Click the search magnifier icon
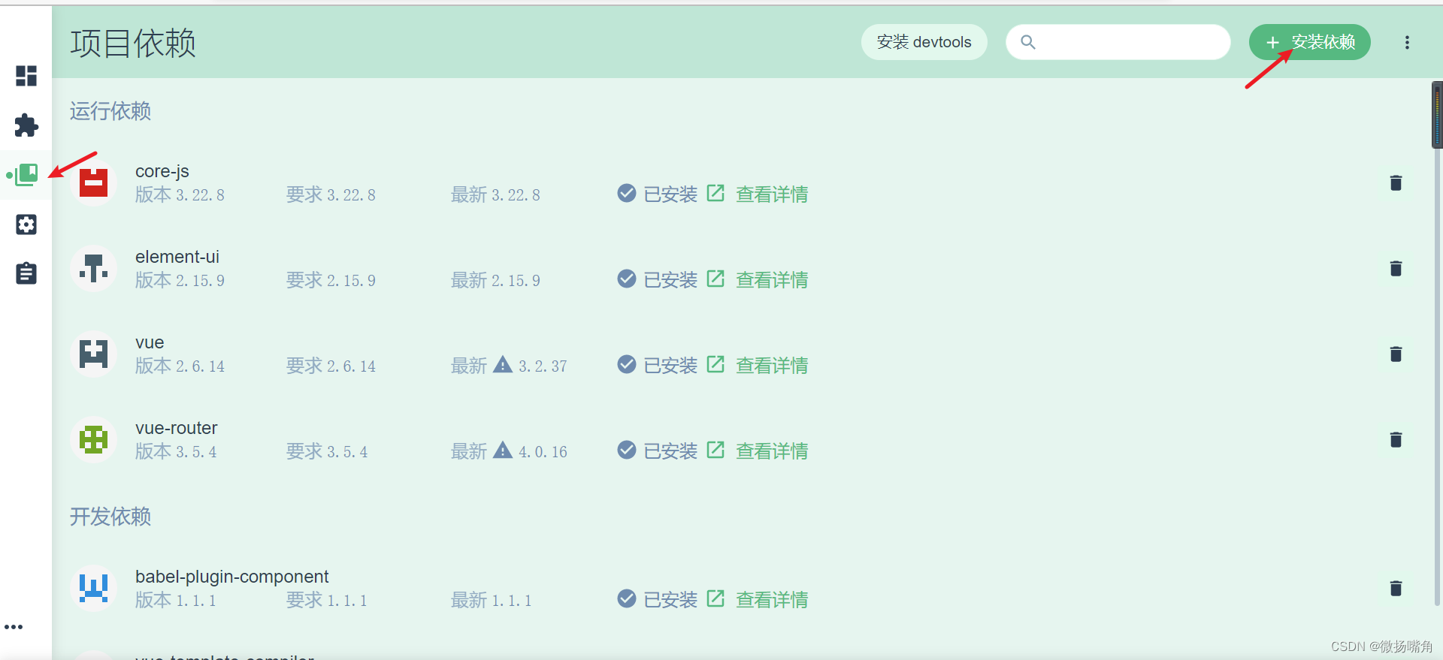The height and width of the screenshot is (660, 1443). point(1027,42)
